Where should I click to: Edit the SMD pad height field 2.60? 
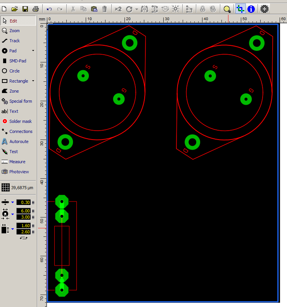(x=24, y=232)
